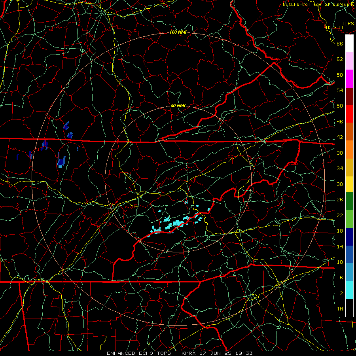Pick the dark orange legend swatch
The height and width of the screenshot is (356, 356).
point(349,131)
